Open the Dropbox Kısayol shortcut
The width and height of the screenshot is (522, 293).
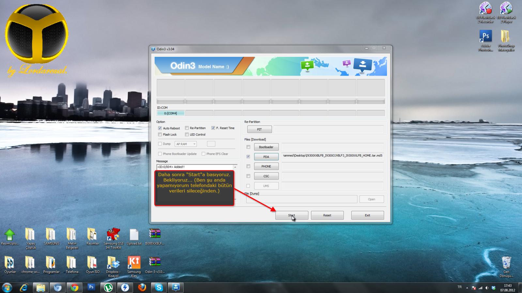coord(113,267)
